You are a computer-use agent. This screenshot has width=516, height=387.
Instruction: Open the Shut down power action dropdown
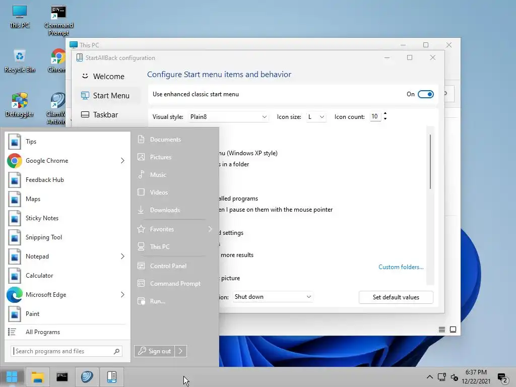pyautogui.click(x=273, y=297)
